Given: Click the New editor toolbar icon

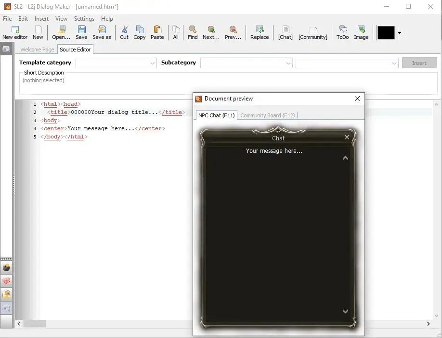Looking at the screenshot, I should coord(15,33).
